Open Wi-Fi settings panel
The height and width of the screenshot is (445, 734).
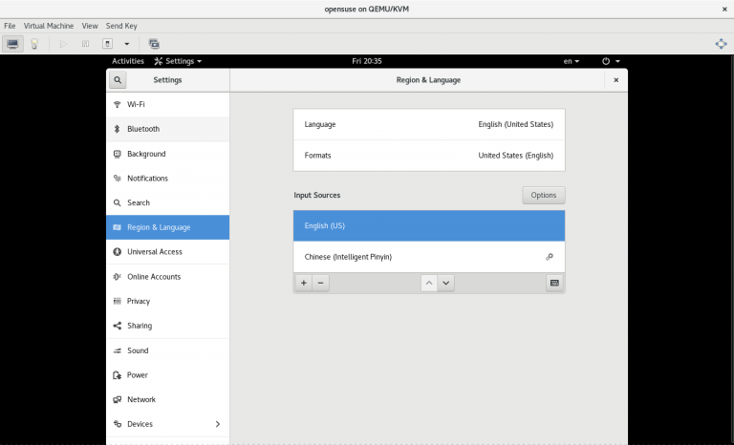[x=167, y=104]
